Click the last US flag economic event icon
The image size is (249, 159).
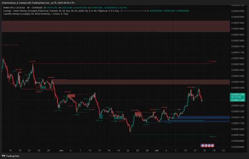[212, 145]
